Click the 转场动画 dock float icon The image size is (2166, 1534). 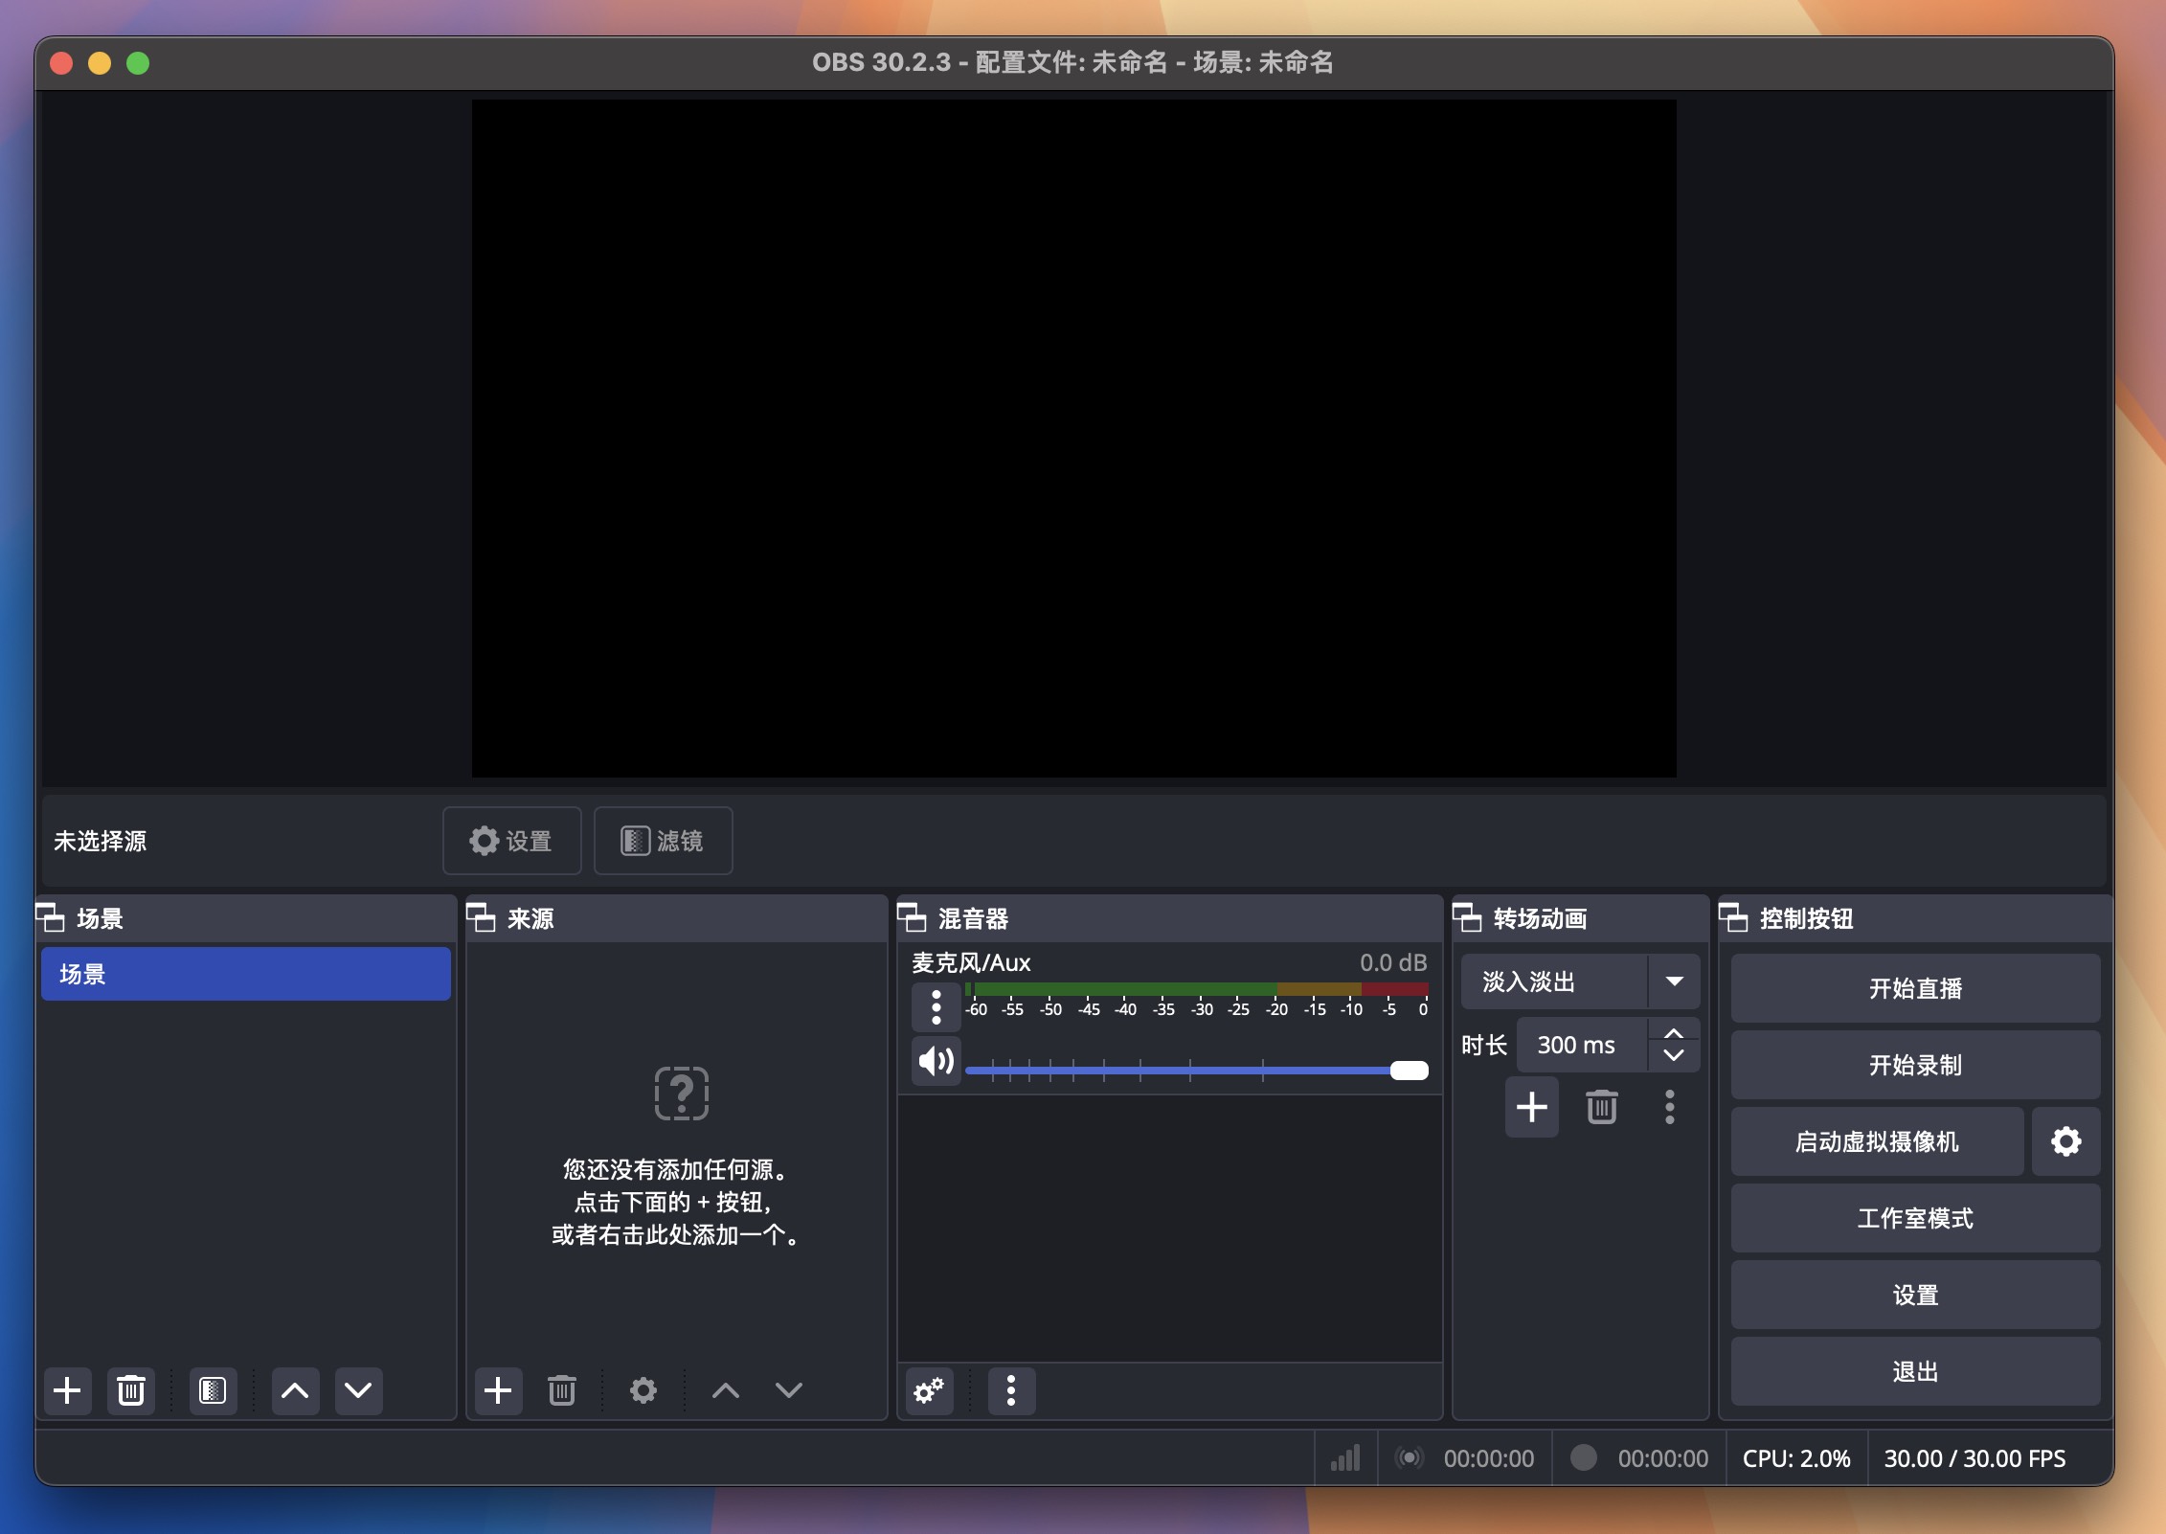1468,917
